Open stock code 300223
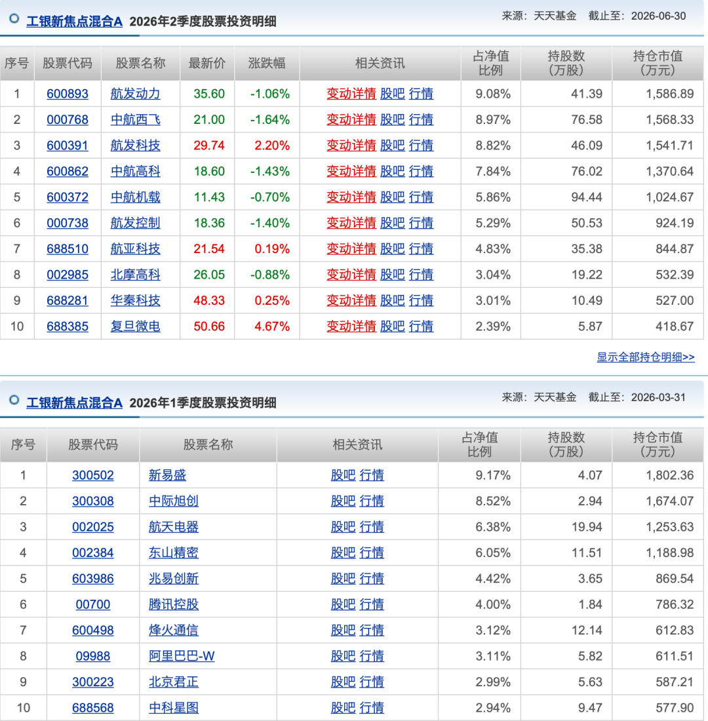708x721 pixels. 93,682
